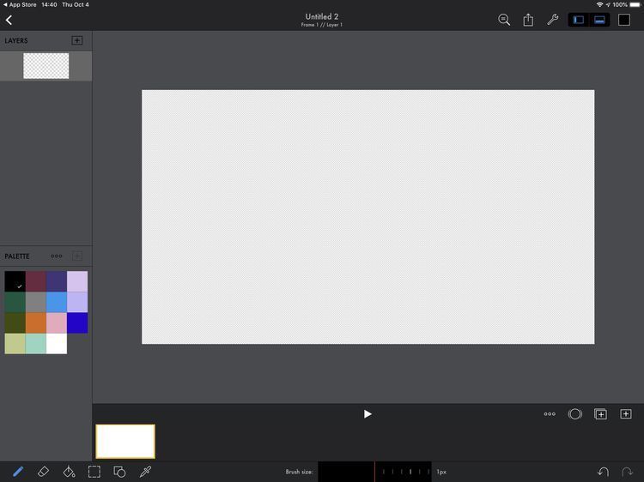Activate the rectangular Selection tool
This screenshot has width=644, height=482.
[94, 472]
